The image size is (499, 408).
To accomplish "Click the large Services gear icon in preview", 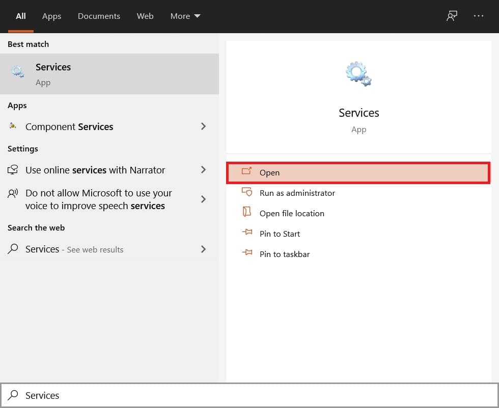I will point(358,74).
